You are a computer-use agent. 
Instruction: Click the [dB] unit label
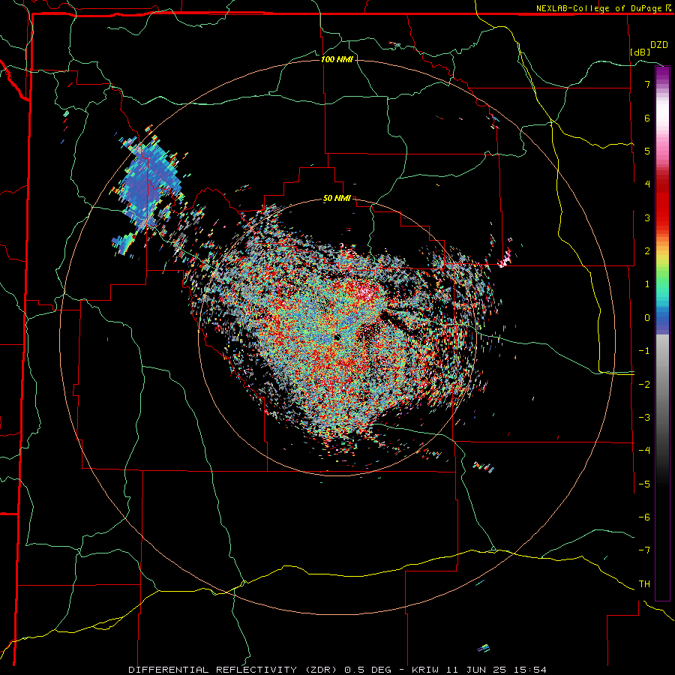pos(640,52)
